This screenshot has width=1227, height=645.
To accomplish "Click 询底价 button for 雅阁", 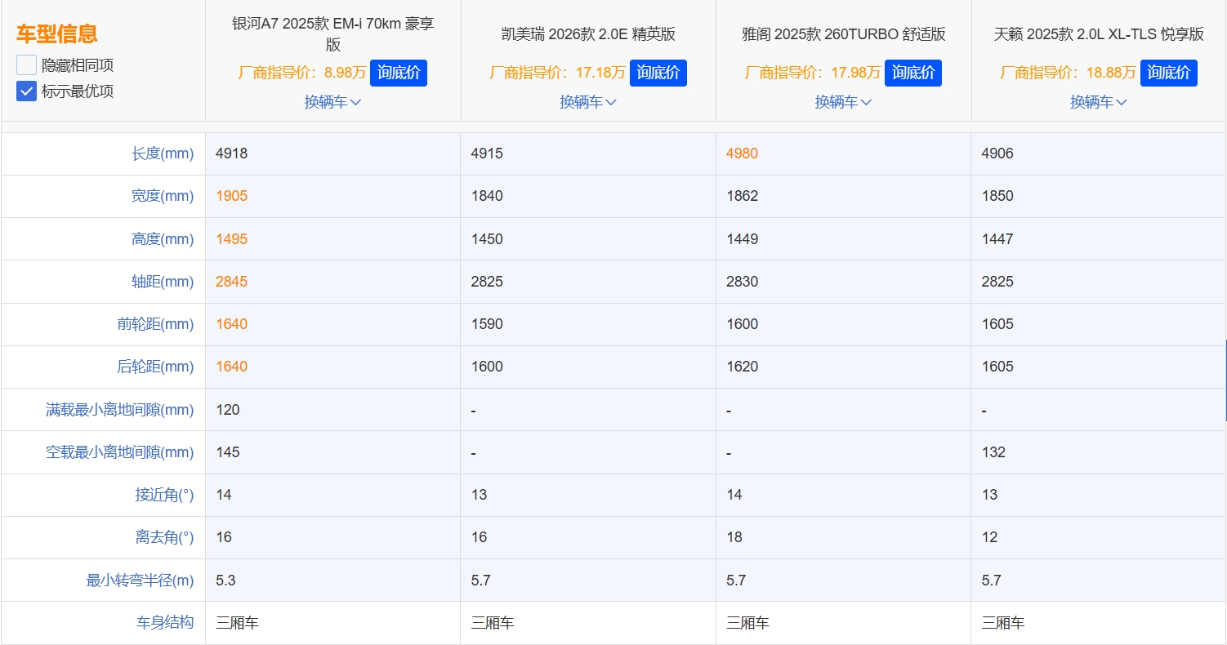I will 913,73.
